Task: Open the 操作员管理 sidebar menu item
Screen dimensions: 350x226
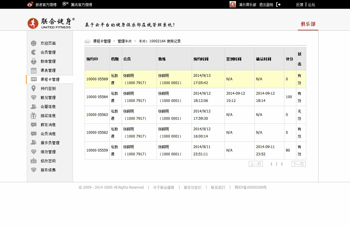Action: [x=50, y=143]
